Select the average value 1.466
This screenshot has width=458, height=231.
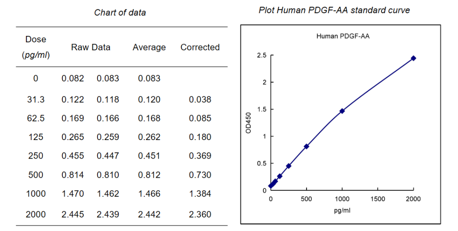click(x=149, y=194)
